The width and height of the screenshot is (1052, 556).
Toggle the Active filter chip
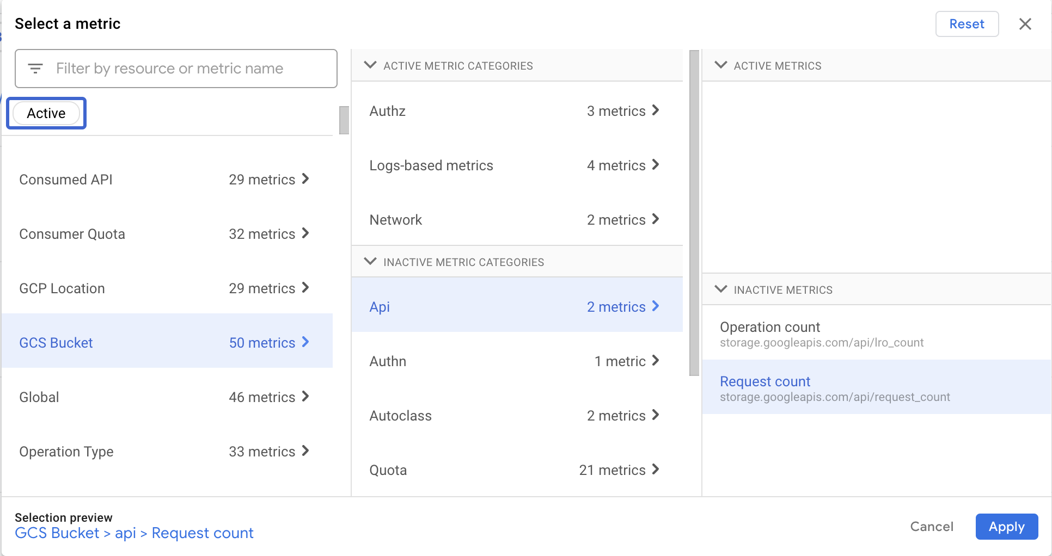coord(46,113)
